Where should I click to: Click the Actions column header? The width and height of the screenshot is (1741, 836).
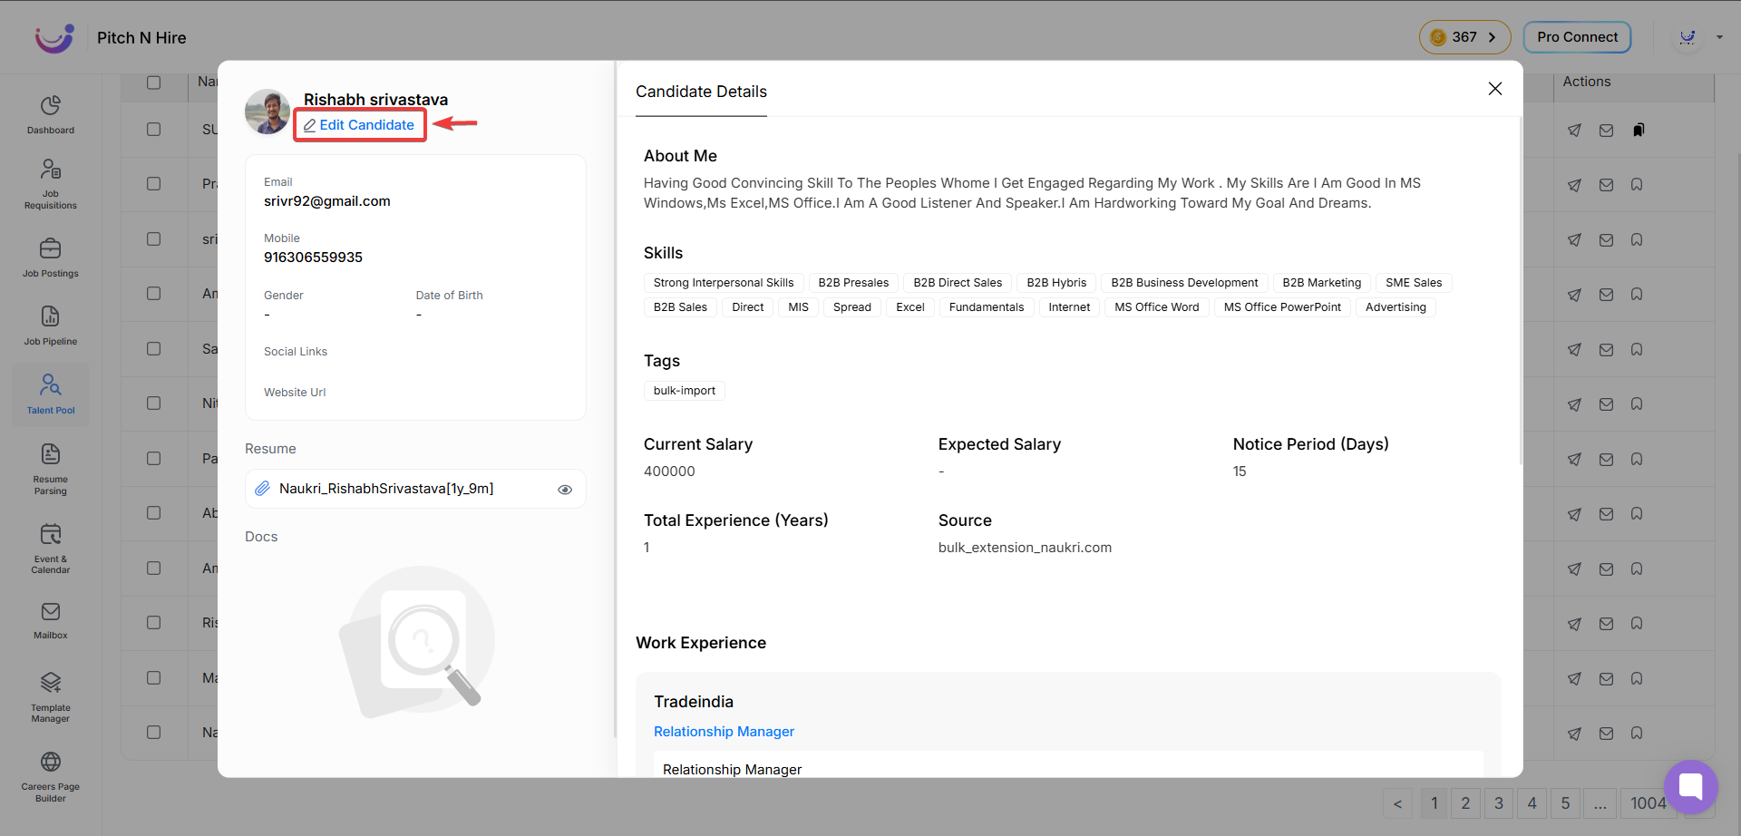[1587, 82]
